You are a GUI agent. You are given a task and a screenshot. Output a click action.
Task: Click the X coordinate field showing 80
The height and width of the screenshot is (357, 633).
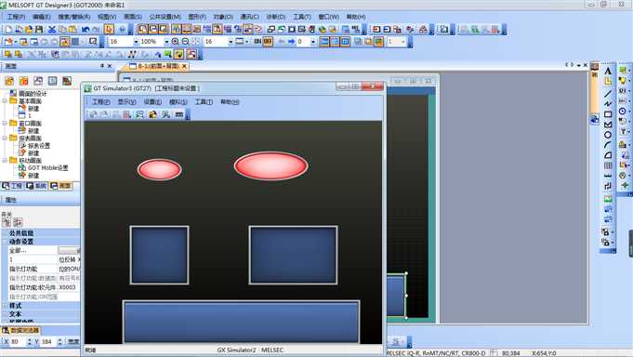point(18,341)
